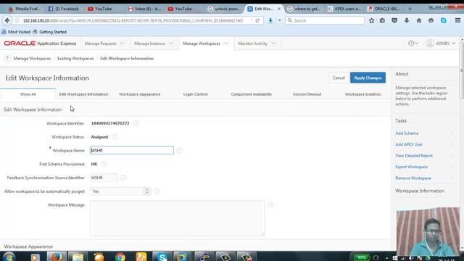Switch to Login Control tab
The width and height of the screenshot is (464, 261).
(x=195, y=94)
